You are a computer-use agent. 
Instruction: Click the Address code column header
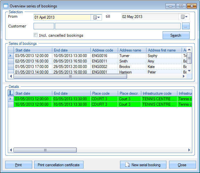(x=104, y=50)
